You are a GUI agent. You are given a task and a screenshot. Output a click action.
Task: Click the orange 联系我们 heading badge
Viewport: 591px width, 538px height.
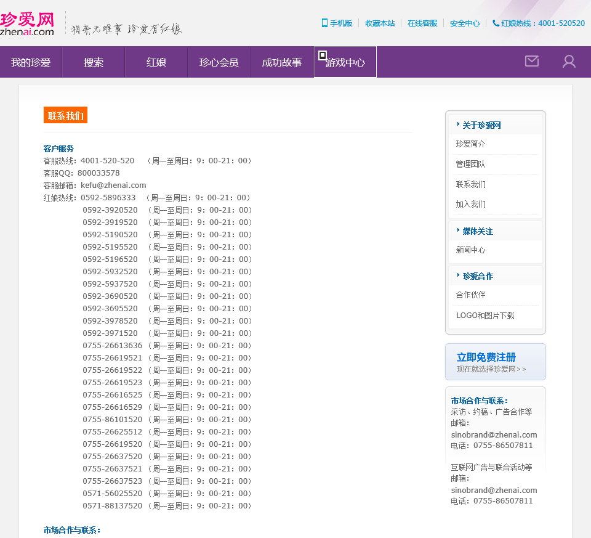pyautogui.click(x=66, y=115)
